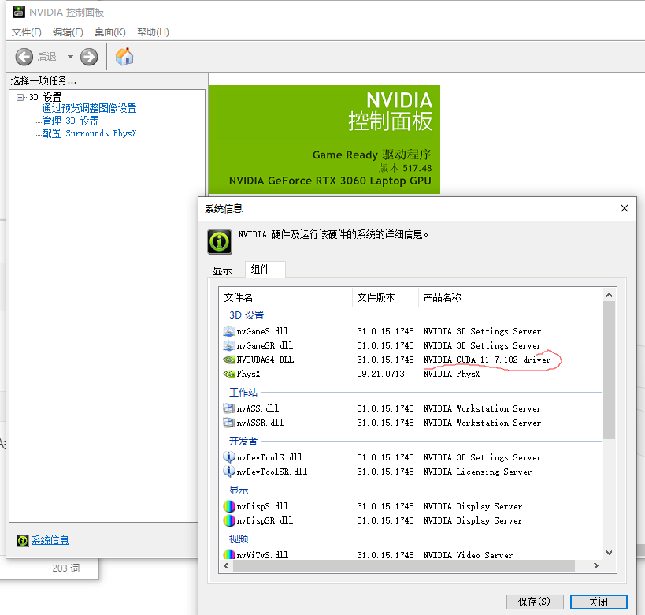Click nvGameS.dll file icon
Viewport: 645px width, 615px height.
[228, 331]
